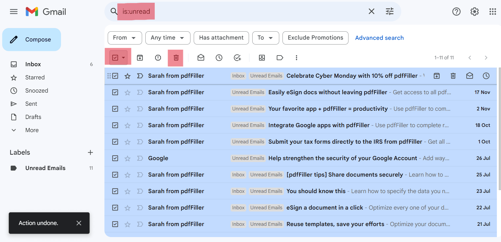
Task: Open the From filter dropdown
Action: tap(124, 38)
